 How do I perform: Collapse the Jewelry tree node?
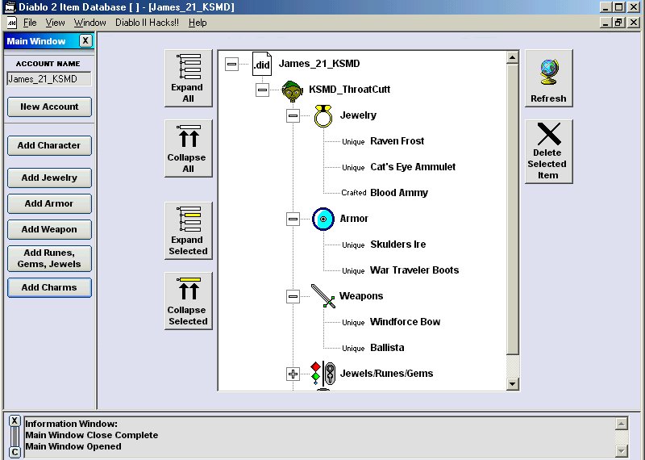tap(293, 115)
